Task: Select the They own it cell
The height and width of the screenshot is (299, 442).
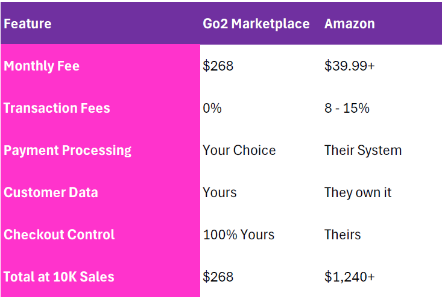Action: 358,193
